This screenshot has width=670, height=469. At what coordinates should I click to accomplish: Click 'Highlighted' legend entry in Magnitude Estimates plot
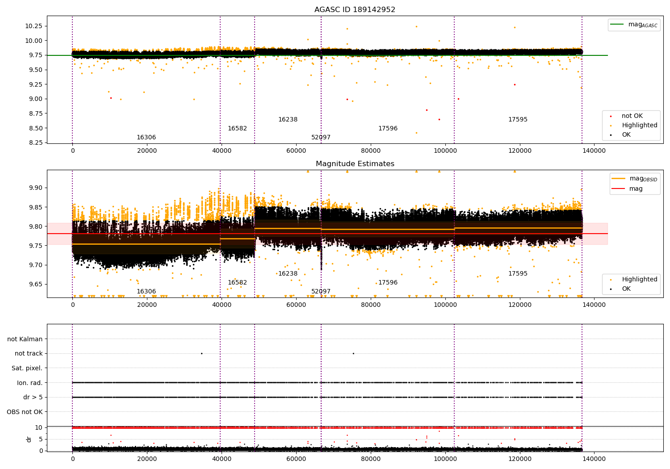point(639,280)
